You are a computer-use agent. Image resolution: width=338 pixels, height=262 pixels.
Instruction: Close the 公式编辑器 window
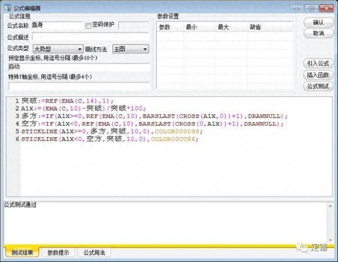[x=326, y=9]
